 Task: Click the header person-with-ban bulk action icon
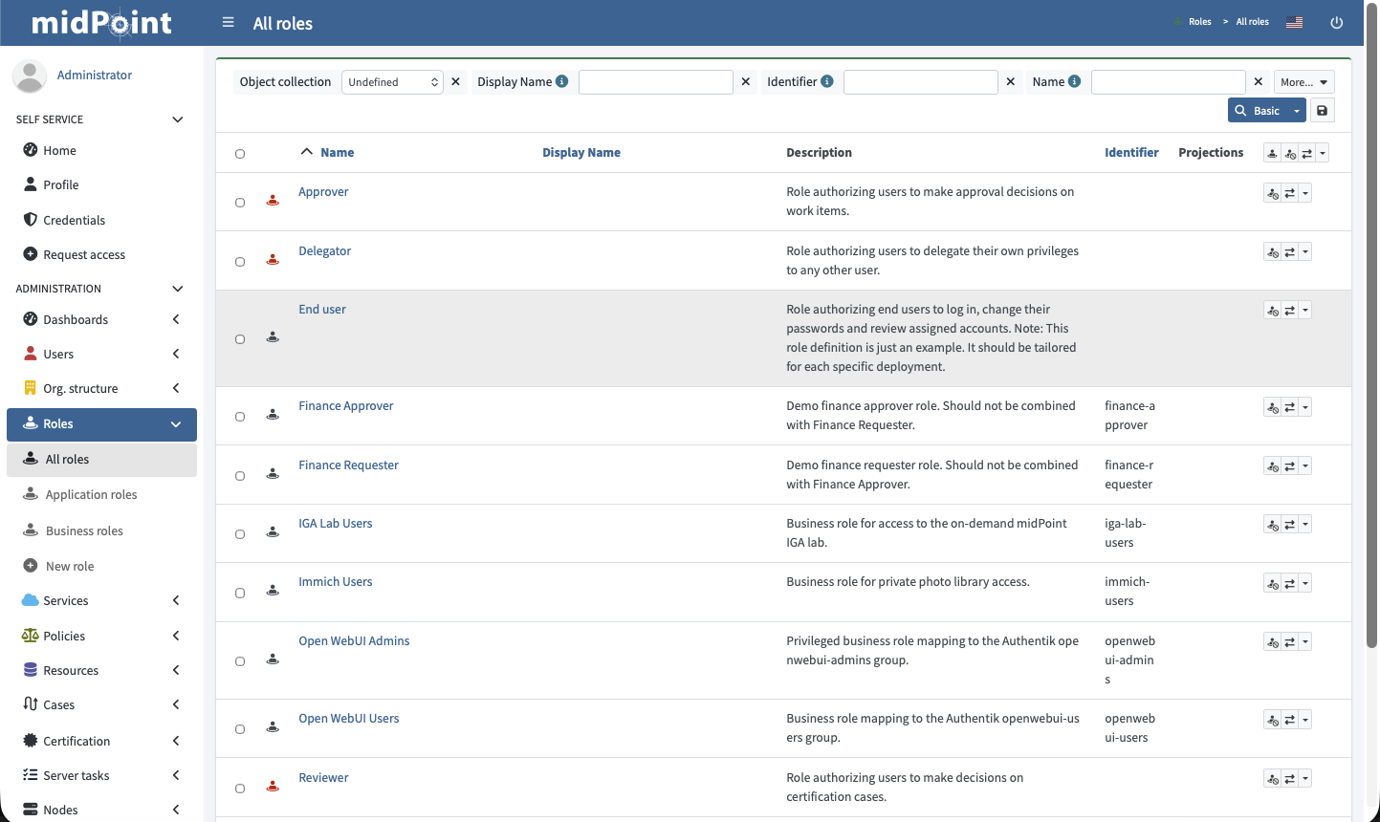1290,153
